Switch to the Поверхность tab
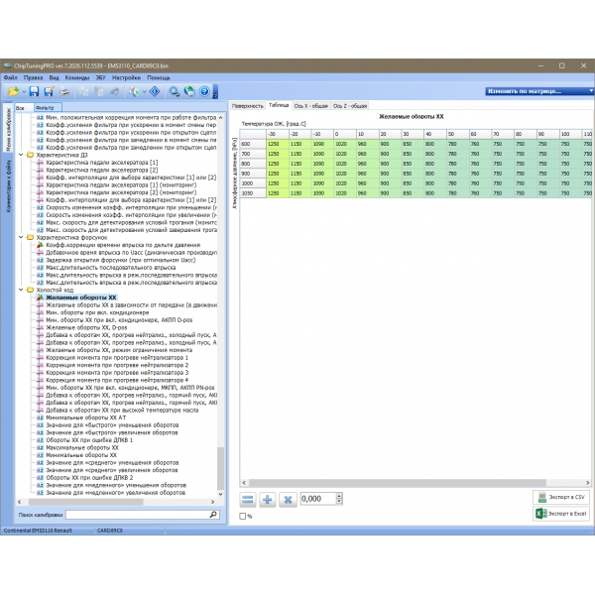Image resolution: width=595 pixels, height=595 pixels. pyautogui.click(x=248, y=105)
